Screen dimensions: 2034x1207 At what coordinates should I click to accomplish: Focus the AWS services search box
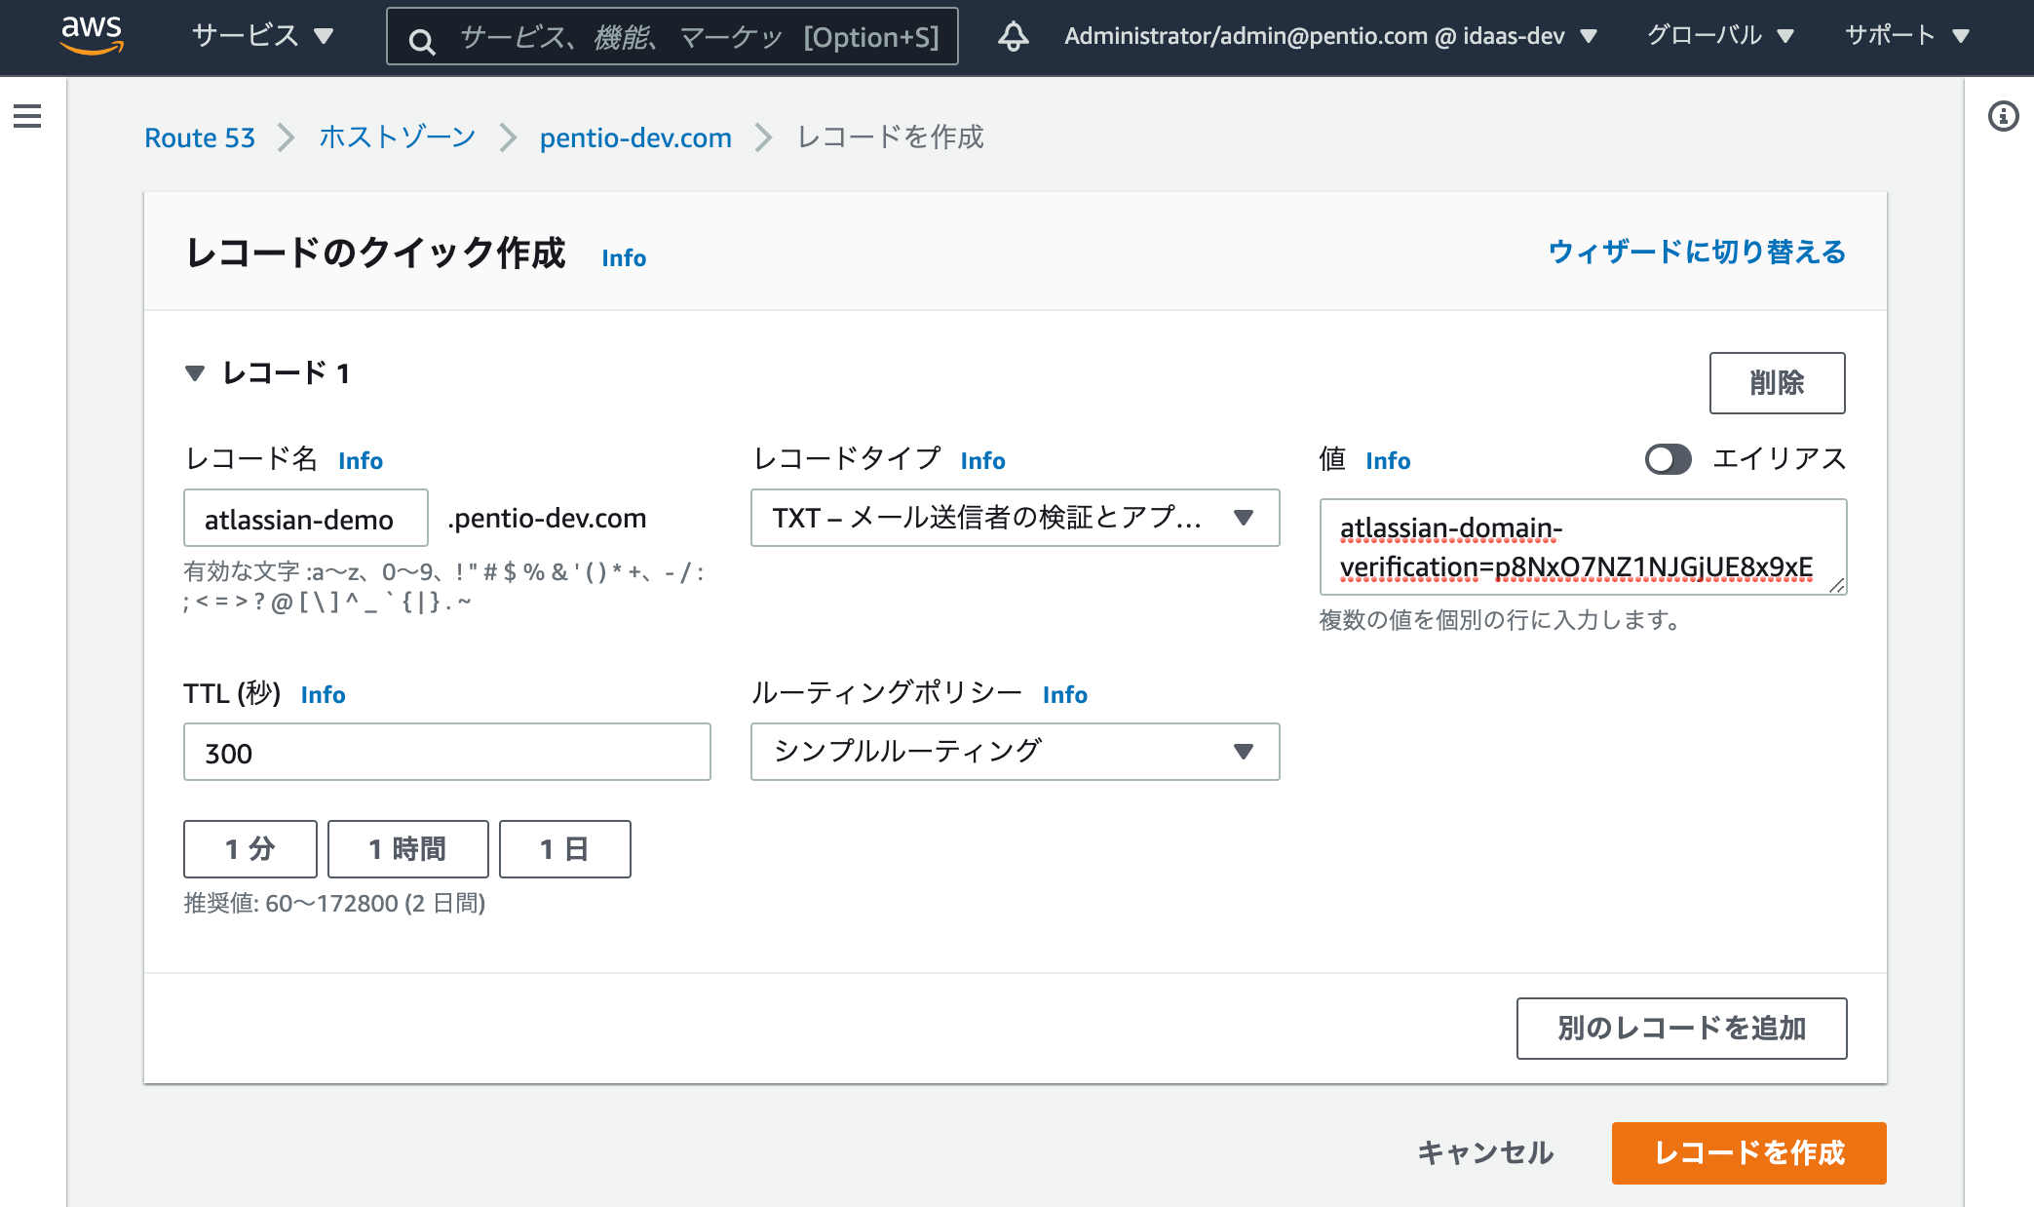point(672,37)
